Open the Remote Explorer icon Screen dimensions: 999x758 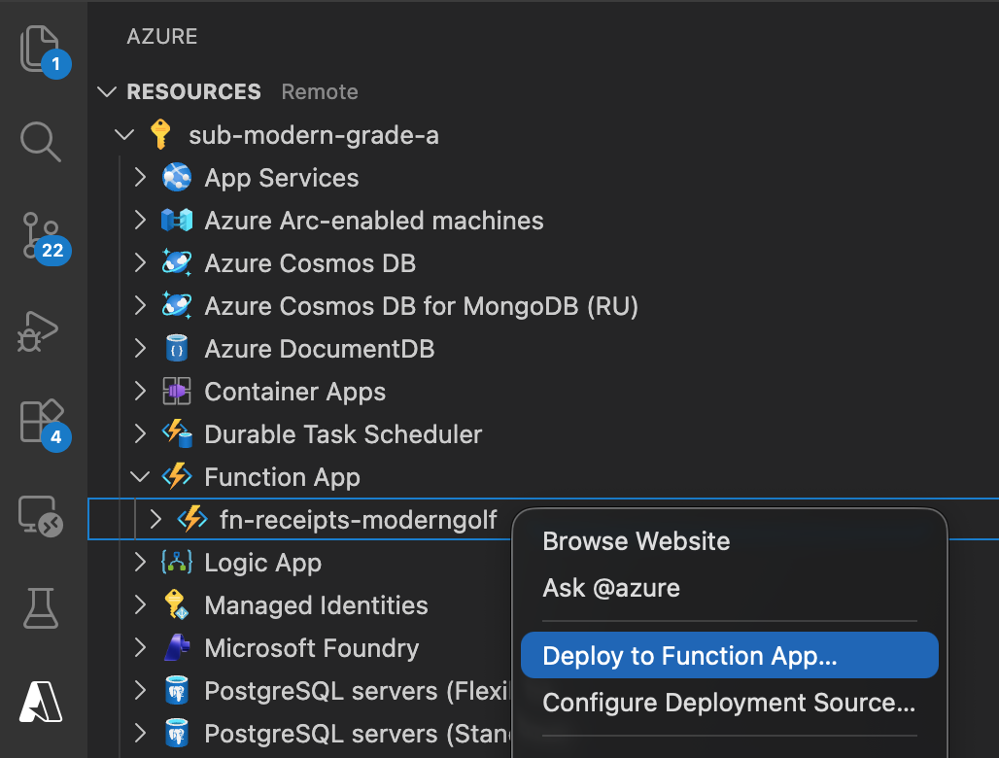tap(42, 515)
